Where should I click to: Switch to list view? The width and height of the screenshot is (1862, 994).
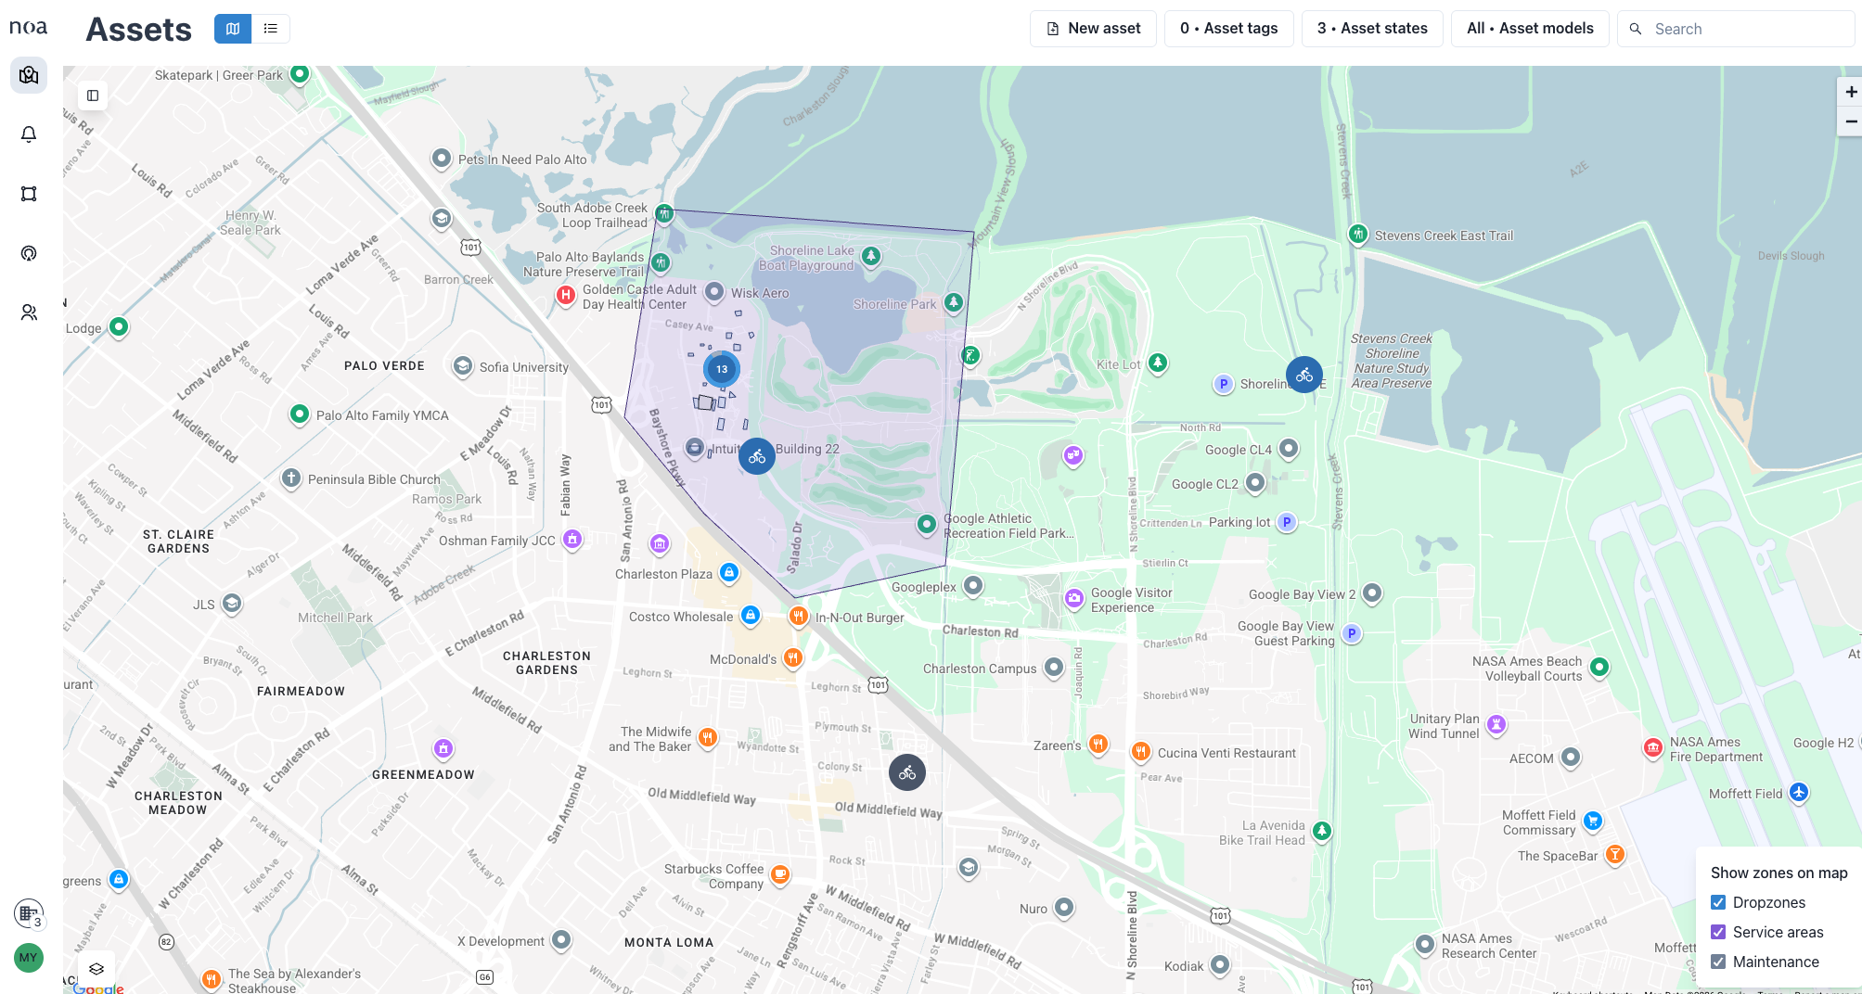tap(271, 29)
